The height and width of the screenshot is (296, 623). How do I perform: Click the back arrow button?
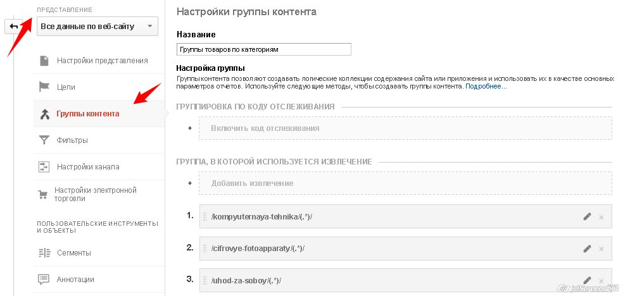pyautogui.click(x=13, y=27)
